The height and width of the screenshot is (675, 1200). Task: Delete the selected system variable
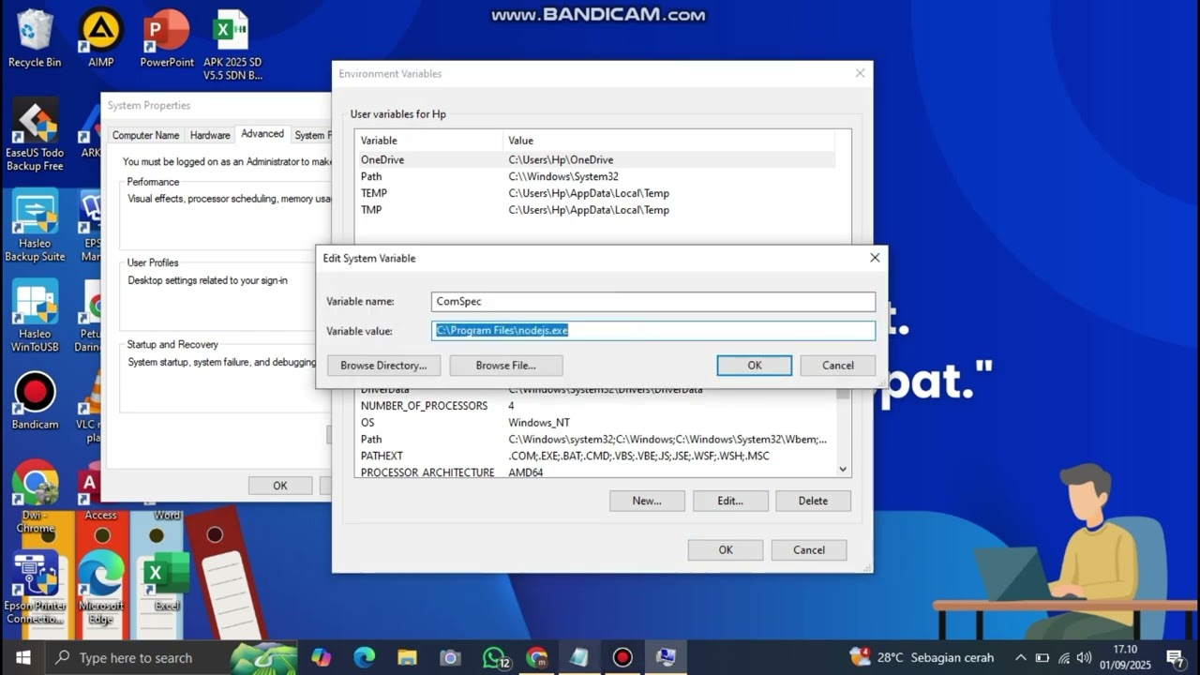pos(813,501)
